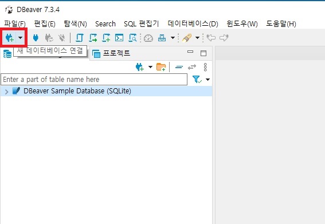This screenshot has width=325, height=224.
Task: Click the search scripts magnifier icon
Action: tap(132, 38)
